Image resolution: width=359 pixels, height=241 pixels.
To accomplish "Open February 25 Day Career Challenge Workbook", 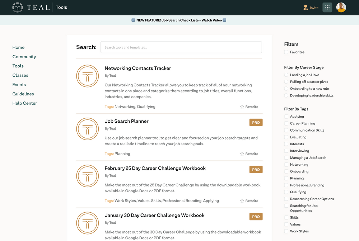I will (155, 169).
